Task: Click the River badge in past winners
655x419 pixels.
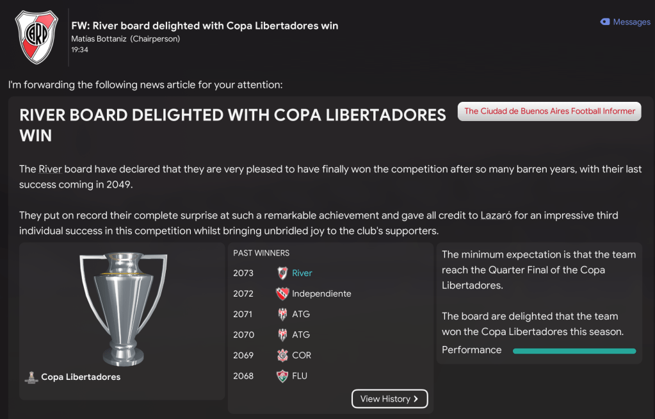Action: pos(282,273)
